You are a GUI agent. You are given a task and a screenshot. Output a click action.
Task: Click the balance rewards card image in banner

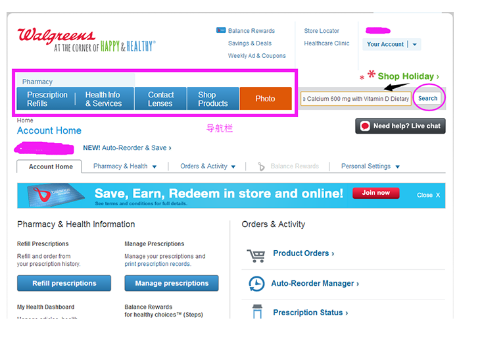coord(56,195)
